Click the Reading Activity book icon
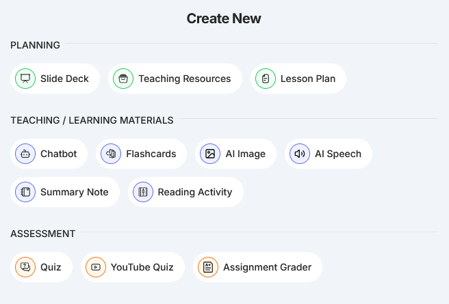This screenshot has width=449, height=304. (x=143, y=192)
